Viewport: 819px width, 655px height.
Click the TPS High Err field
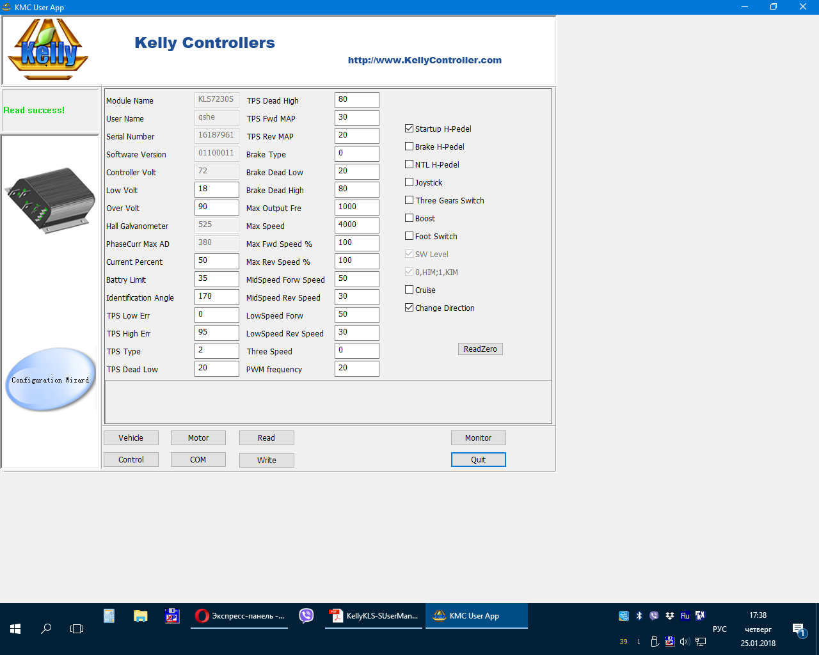coord(217,333)
